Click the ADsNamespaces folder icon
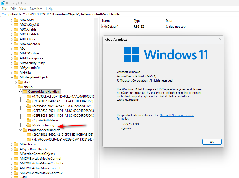 pyautogui.click(x=16, y=58)
